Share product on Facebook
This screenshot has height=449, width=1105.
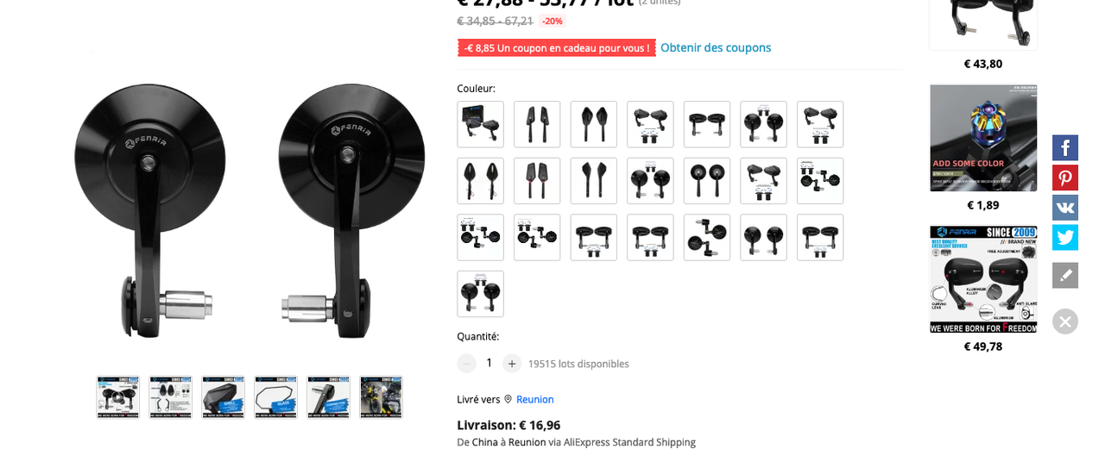pyautogui.click(x=1065, y=147)
